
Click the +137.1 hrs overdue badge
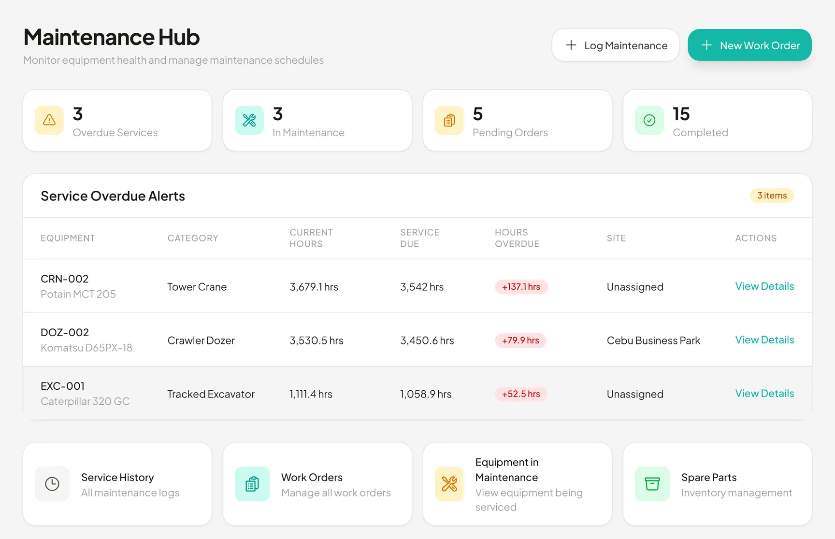point(521,286)
